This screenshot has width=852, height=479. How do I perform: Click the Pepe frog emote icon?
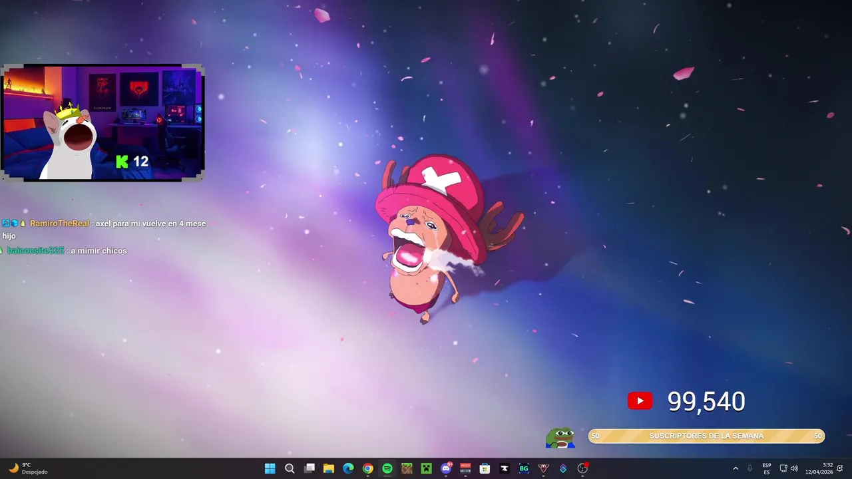[560, 437]
